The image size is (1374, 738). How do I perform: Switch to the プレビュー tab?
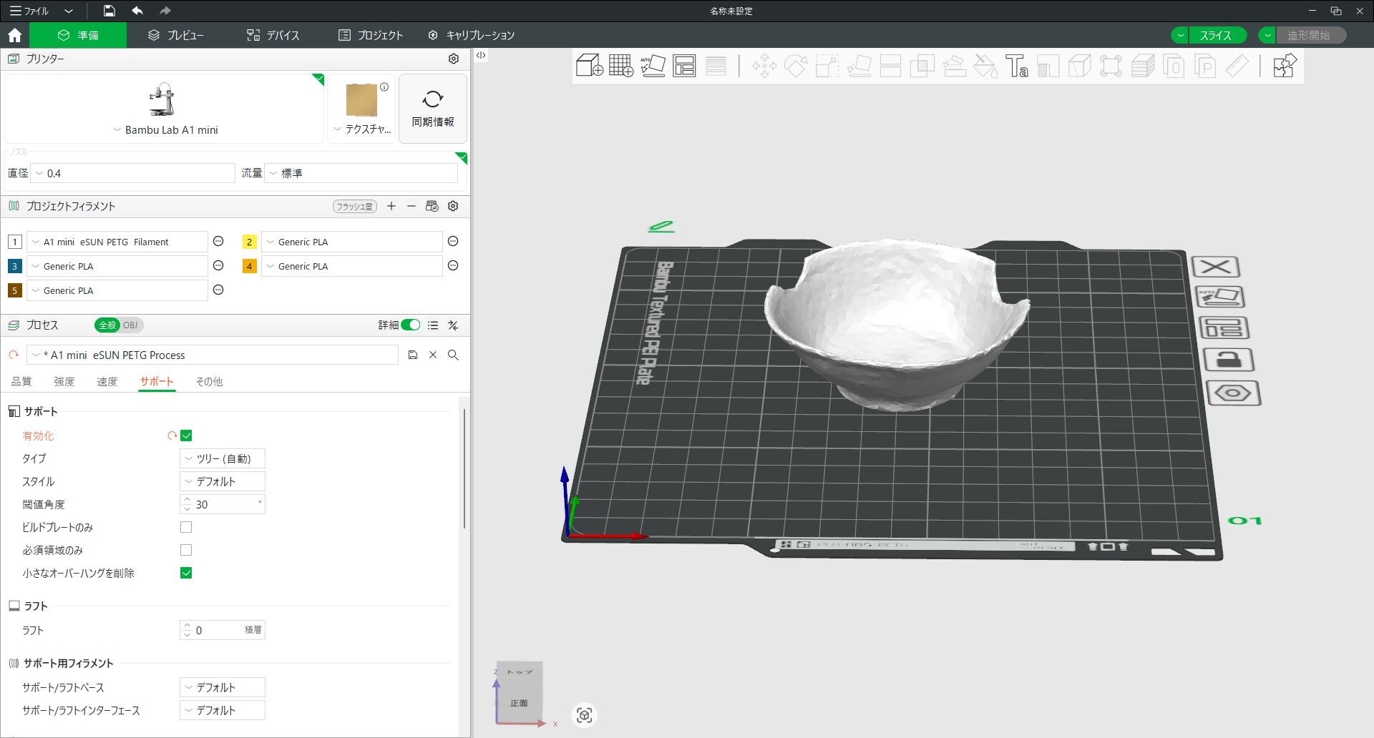coord(176,35)
